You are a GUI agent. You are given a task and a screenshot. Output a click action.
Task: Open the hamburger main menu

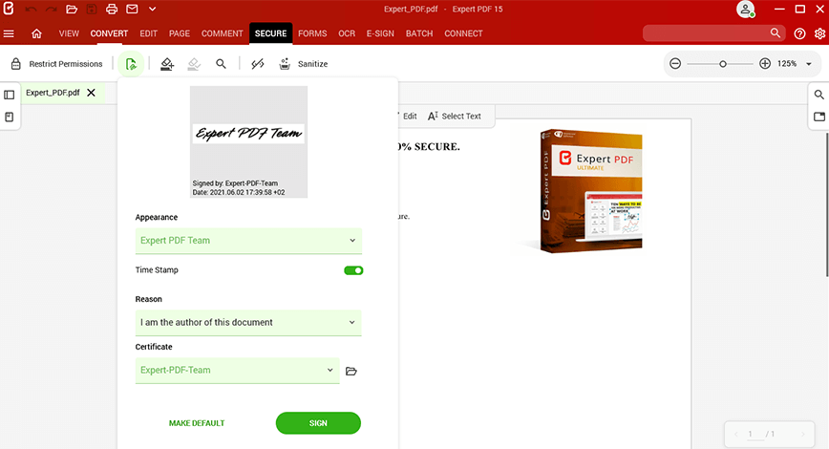(9, 33)
